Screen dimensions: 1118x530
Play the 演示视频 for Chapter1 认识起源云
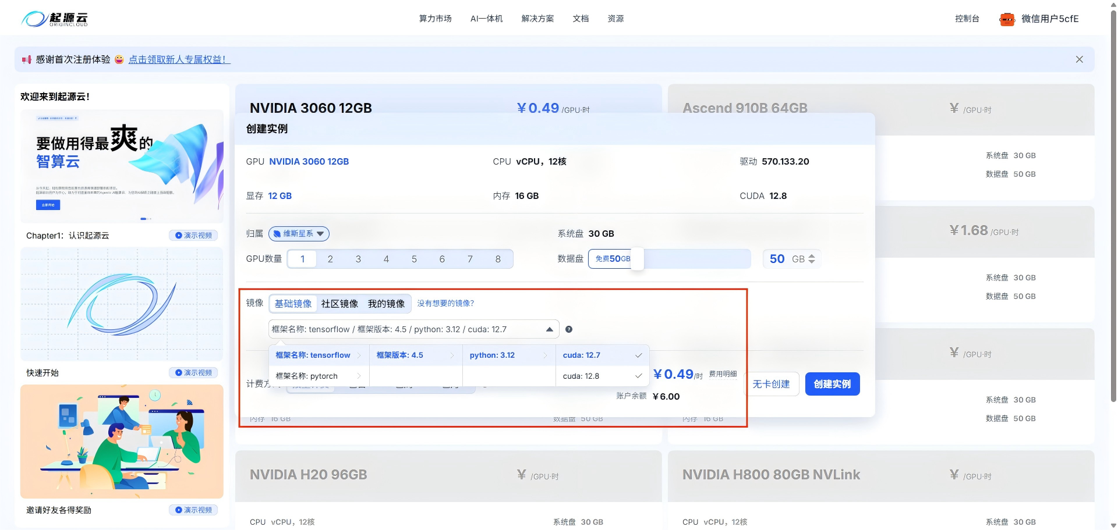tap(193, 235)
